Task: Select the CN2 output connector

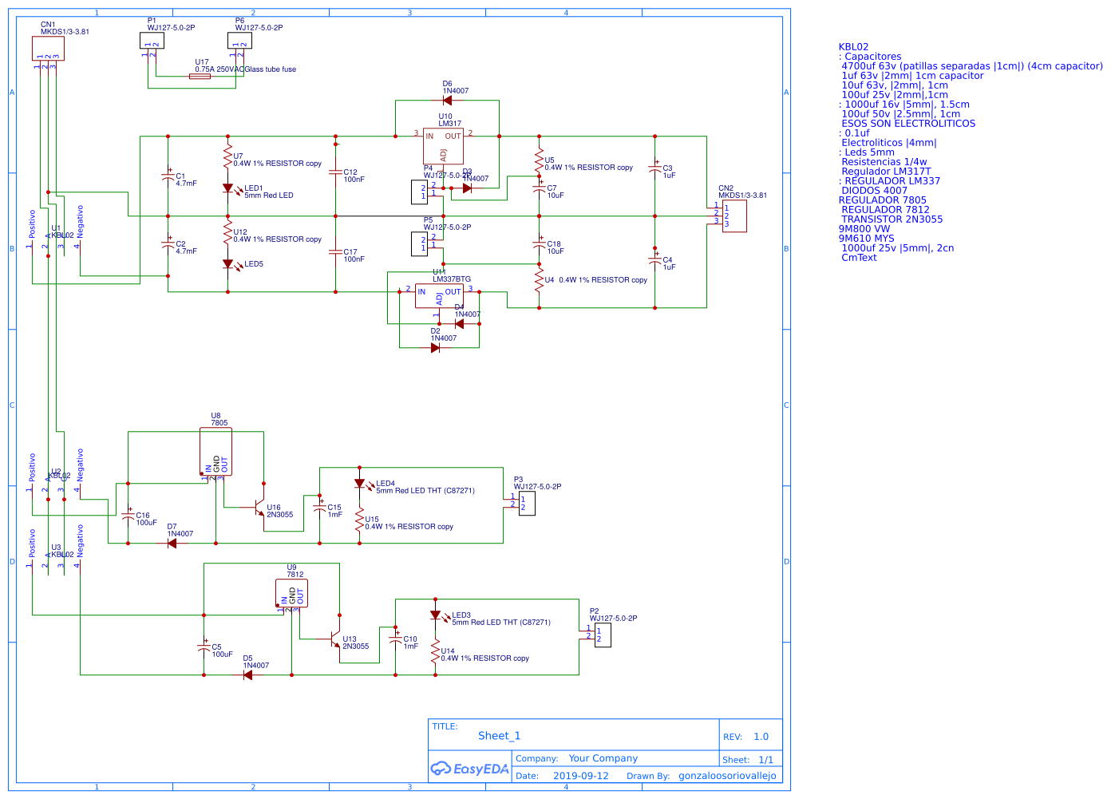Action: click(x=734, y=216)
